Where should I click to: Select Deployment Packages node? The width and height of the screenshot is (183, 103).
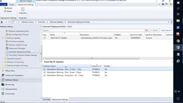[x=17, y=48]
